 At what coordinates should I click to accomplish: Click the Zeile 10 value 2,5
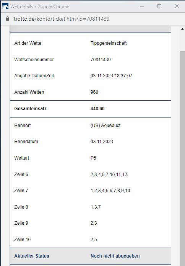click(x=94, y=240)
